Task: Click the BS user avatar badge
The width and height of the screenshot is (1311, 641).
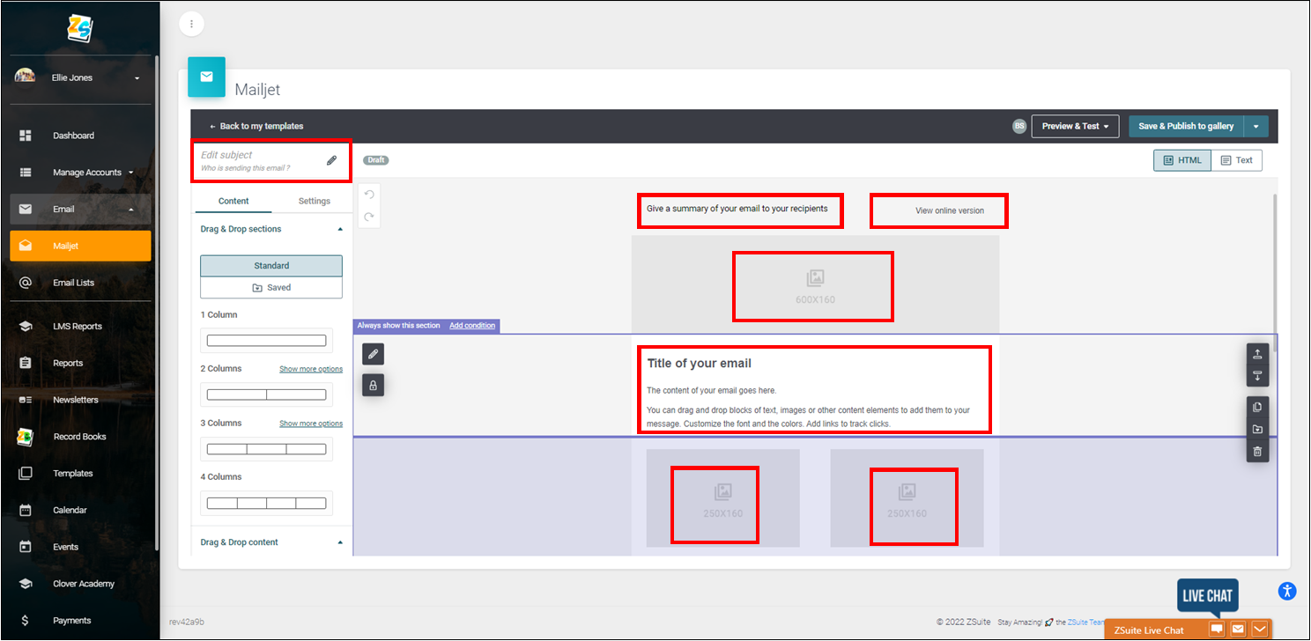Action: (1019, 126)
